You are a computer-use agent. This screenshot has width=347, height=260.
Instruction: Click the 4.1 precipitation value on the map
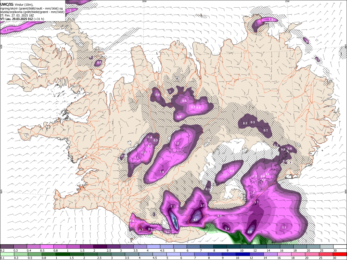pos(195,220)
